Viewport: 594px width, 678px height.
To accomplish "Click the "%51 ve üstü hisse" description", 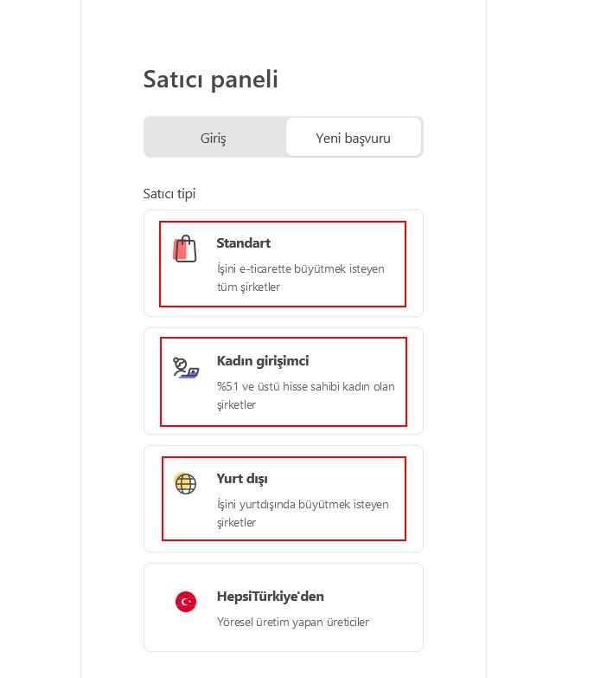I will coord(305,386).
